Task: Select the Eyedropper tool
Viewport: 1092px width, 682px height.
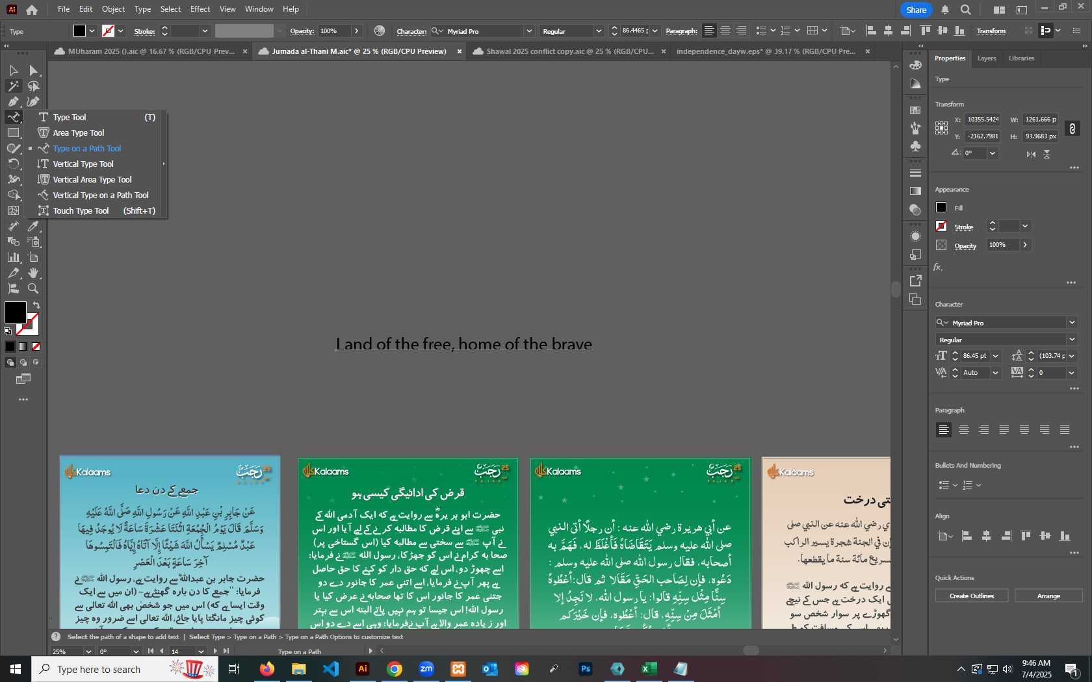Action: click(33, 226)
